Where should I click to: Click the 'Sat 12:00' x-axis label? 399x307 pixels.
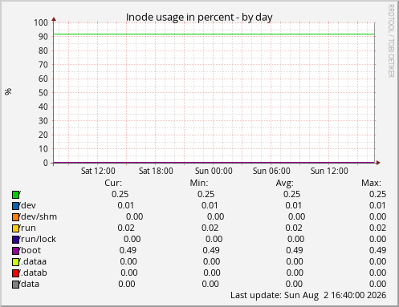pos(98,171)
